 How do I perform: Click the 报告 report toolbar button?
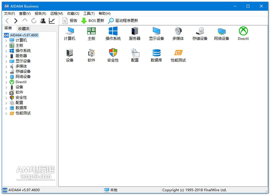(70, 21)
